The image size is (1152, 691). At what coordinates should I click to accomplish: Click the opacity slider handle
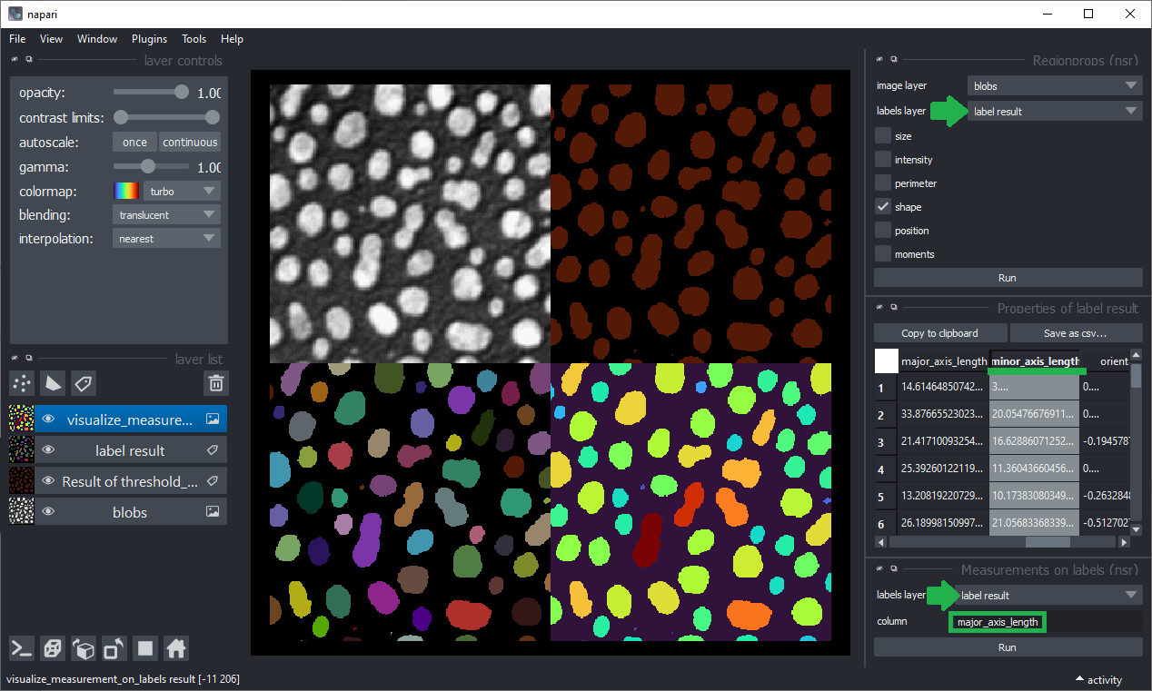tap(182, 92)
